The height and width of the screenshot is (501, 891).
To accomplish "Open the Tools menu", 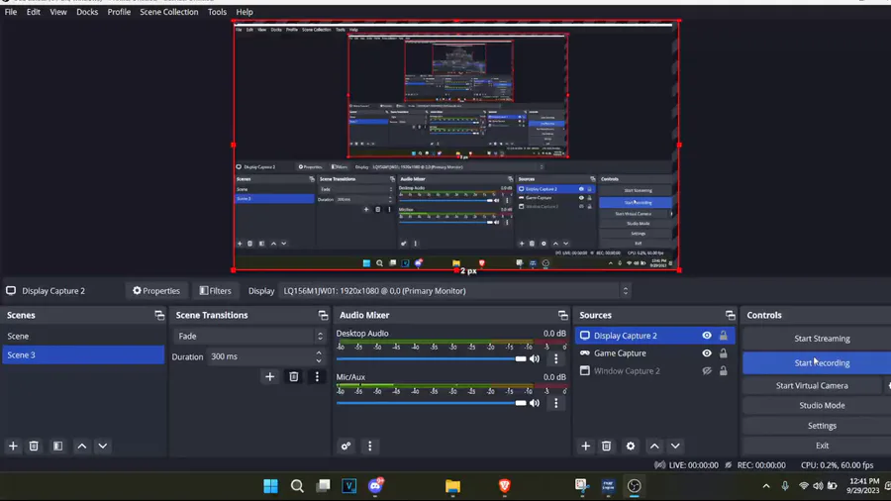I will pyautogui.click(x=217, y=12).
